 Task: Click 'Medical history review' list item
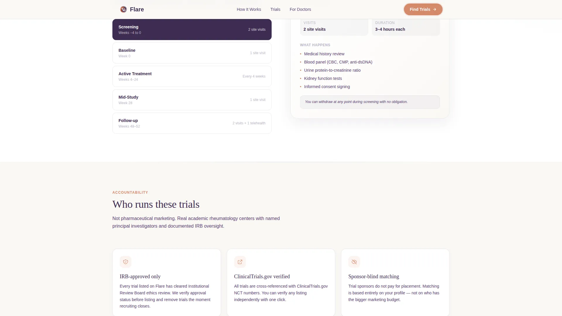(324, 54)
